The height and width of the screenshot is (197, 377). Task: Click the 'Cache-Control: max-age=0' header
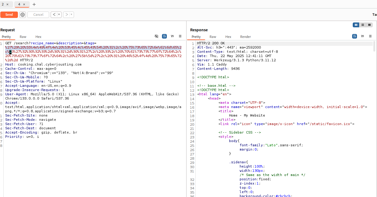click(x=31, y=69)
